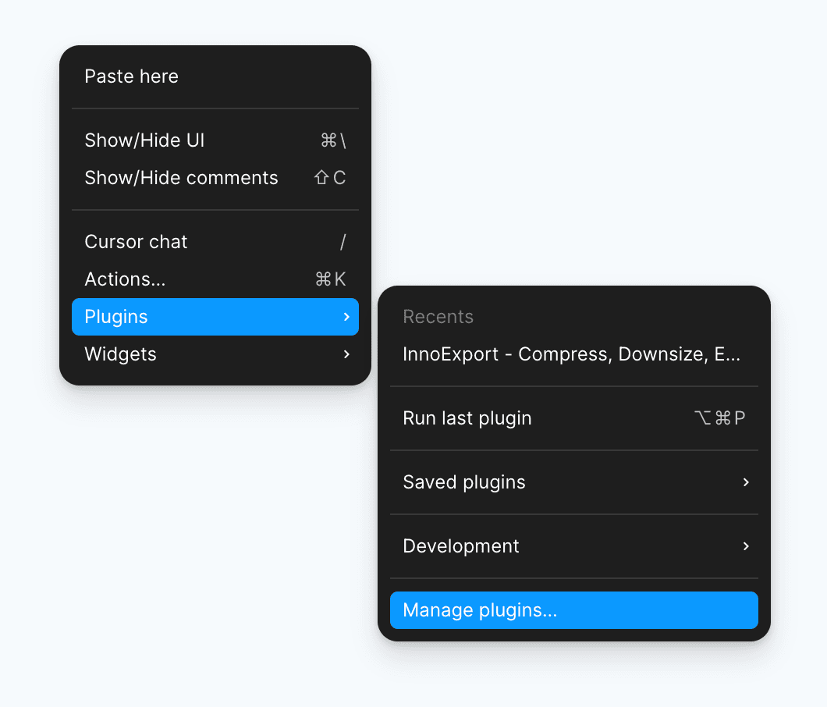Expand the Widgets submenu
This screenshot has height=707, width=827.
point(215,354)
